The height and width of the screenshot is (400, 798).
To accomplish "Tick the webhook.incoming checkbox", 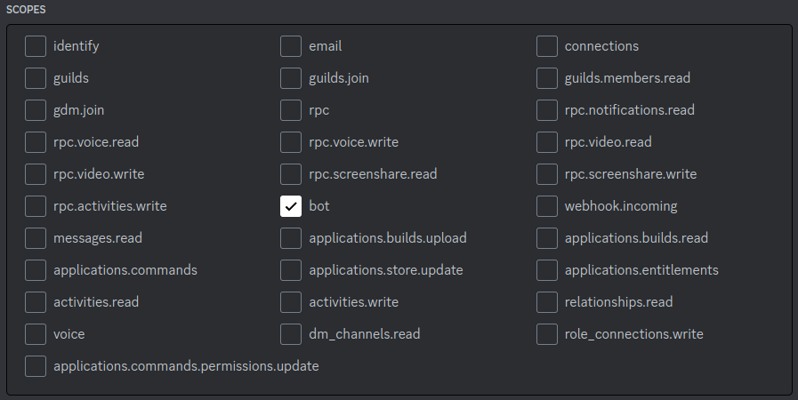I will coord(547,206).
